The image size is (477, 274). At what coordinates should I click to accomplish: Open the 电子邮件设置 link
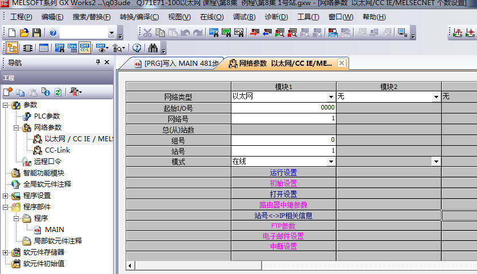tap(283, 236)
